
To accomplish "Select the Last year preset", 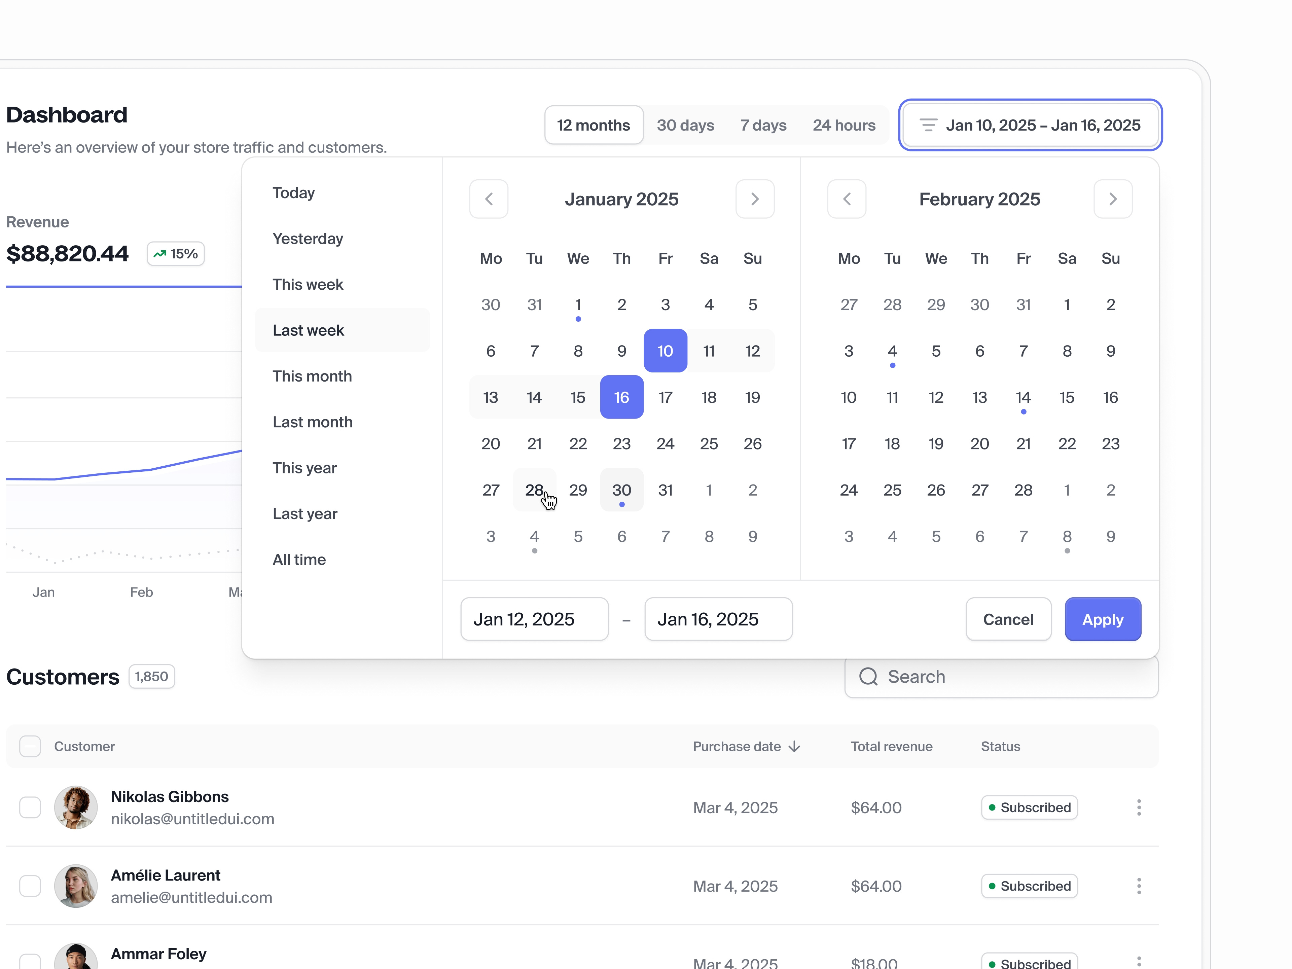I will (x=342, y=513).
